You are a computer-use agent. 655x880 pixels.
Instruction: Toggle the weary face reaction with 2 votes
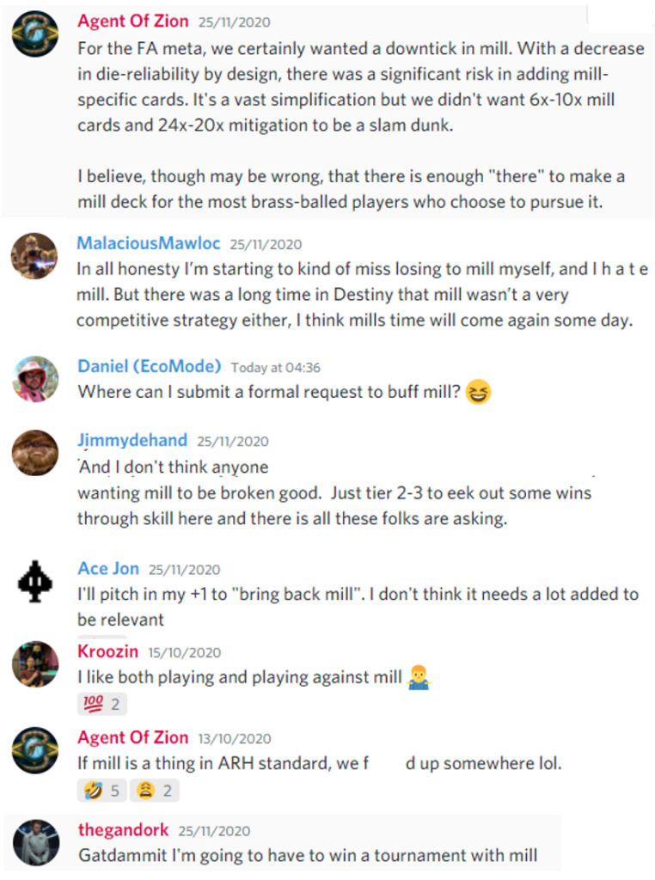[x=155, y=791]
